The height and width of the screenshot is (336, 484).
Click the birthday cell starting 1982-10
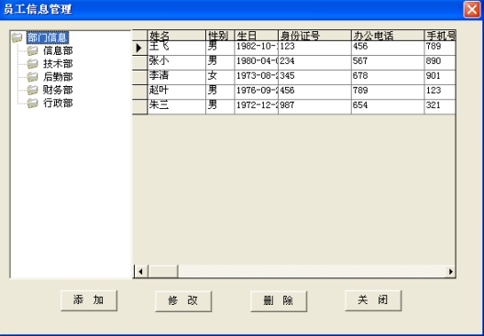tap(256, 48)
